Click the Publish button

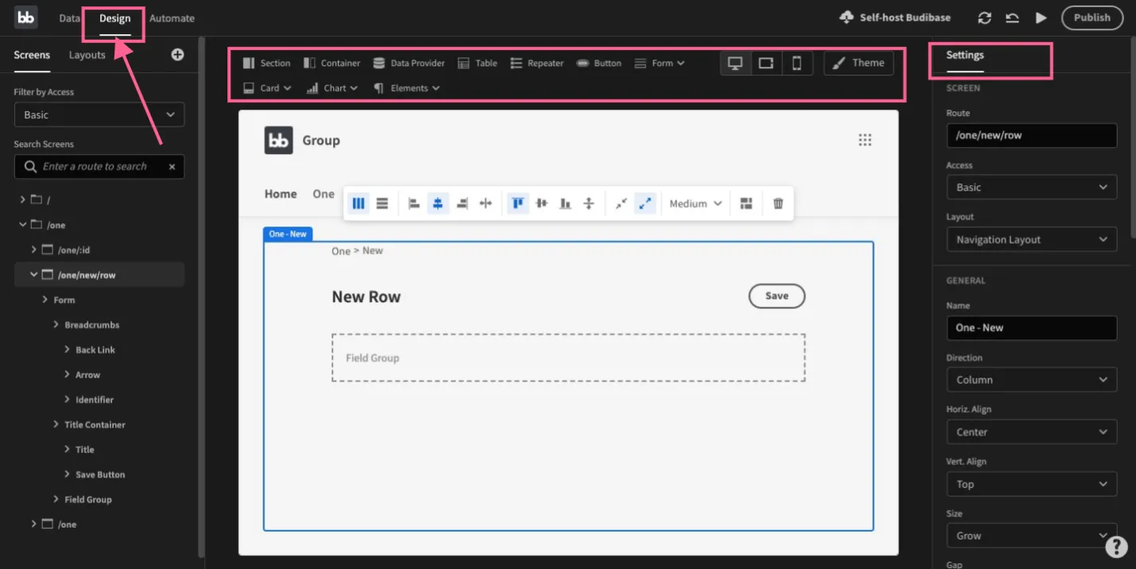click(1091, 17)
